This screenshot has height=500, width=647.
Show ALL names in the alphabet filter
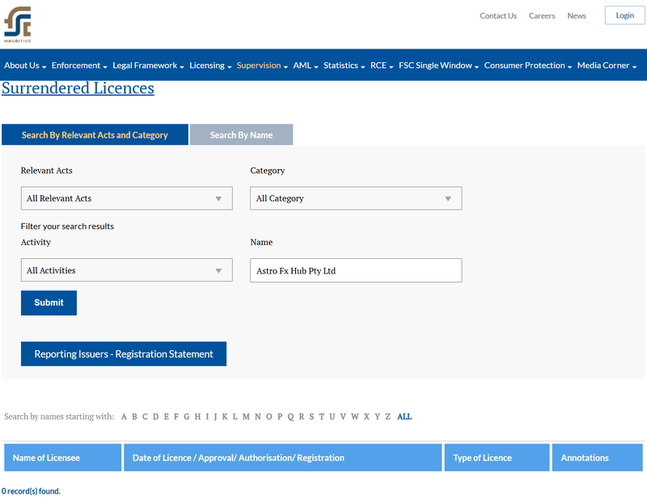tap(404, 417)
